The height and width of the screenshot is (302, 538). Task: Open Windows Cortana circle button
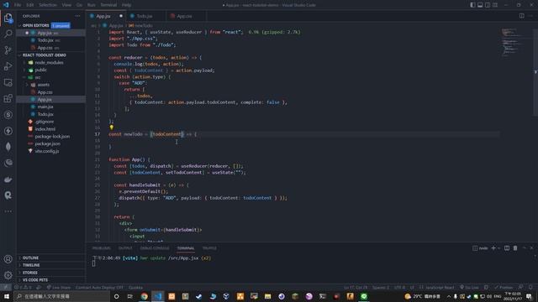point(116,296)
